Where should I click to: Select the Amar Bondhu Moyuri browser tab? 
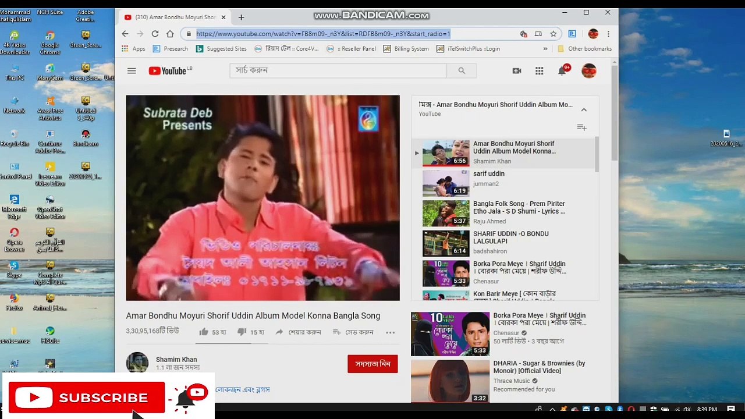pyautogui.click(x=175, y=17)
